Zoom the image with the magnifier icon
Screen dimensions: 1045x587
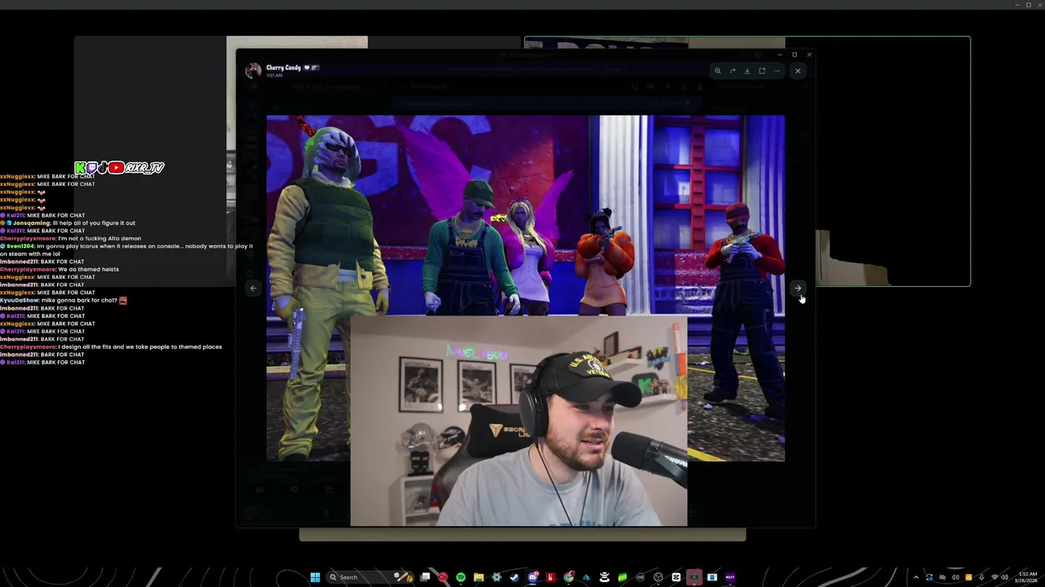718,71
